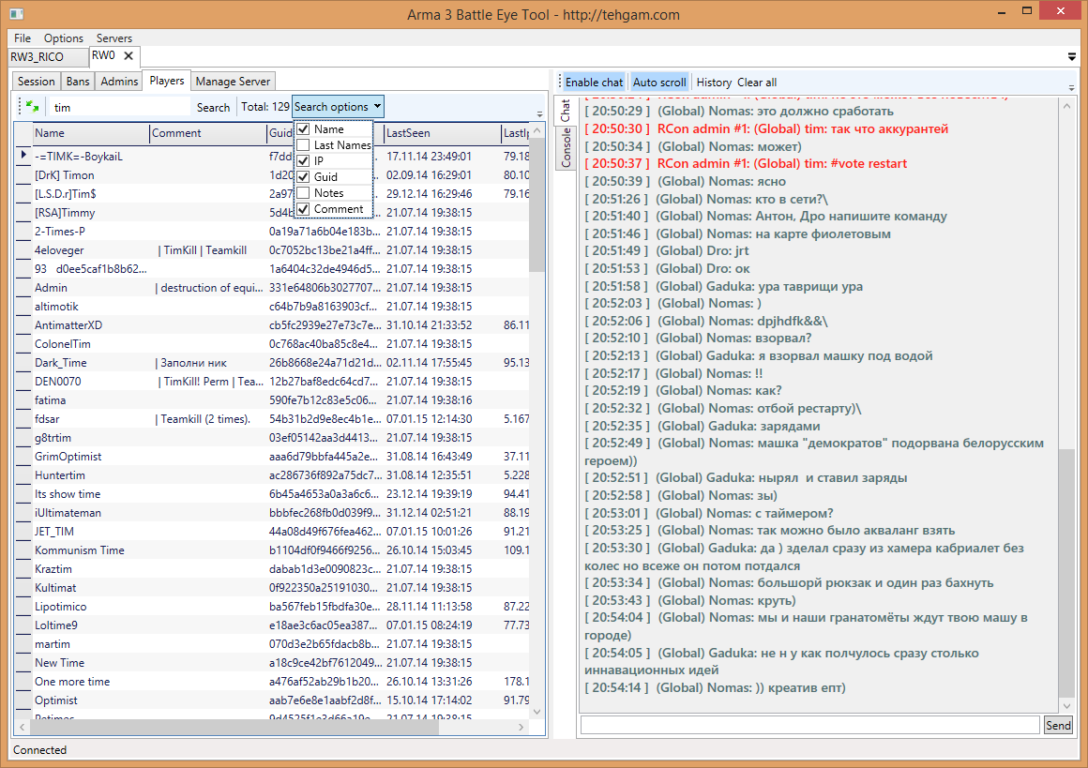Click the comment 'Teamkill (2 times).'
This screenshot has width=1088, height=768.
(205, 419)
